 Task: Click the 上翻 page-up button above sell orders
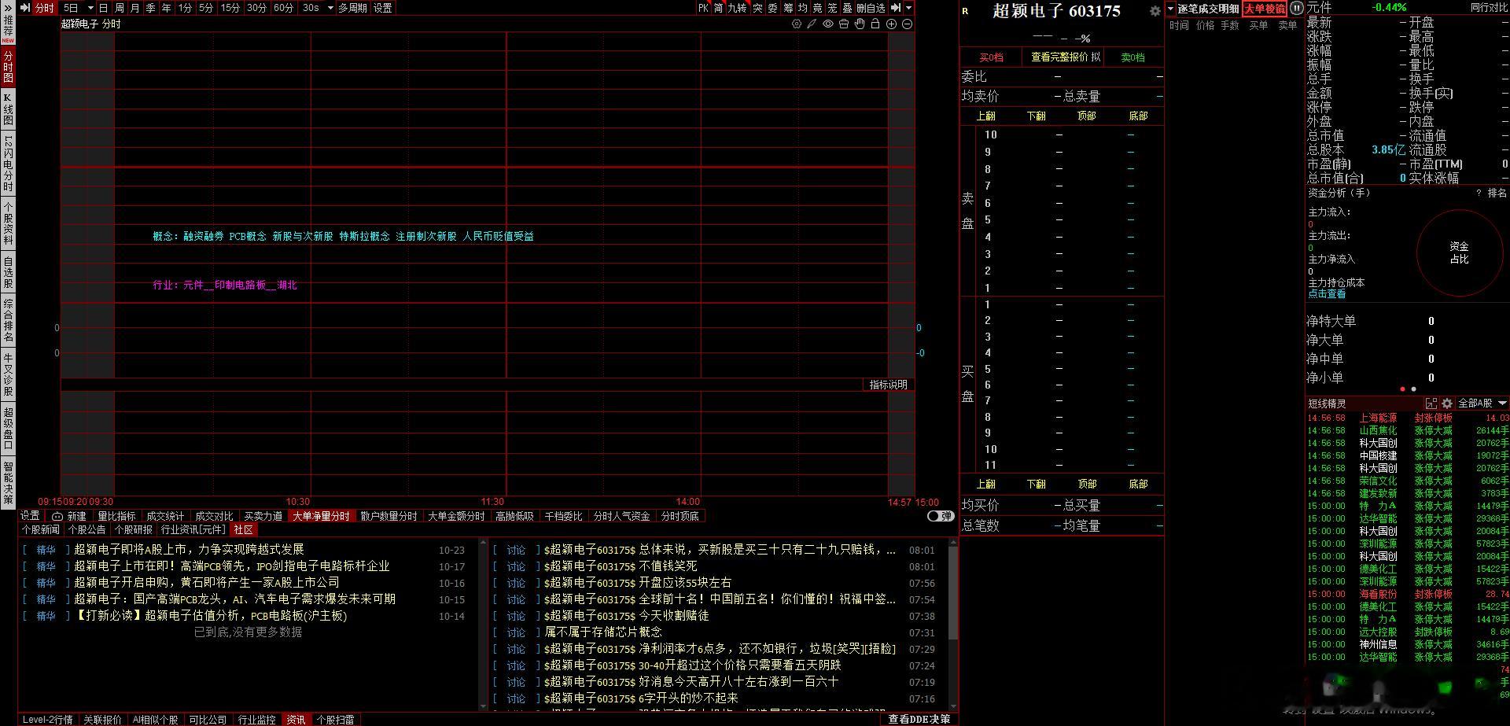(x=985, y=116)
